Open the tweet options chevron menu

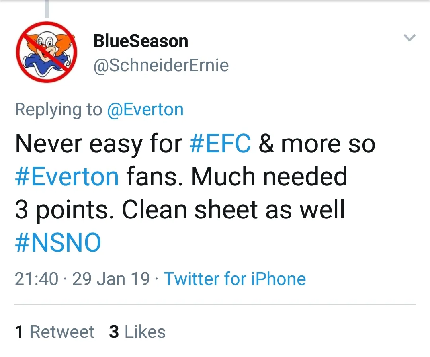coord(409,38)
